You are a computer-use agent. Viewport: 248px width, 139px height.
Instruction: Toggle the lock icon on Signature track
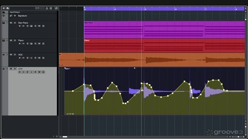[11, 16]
